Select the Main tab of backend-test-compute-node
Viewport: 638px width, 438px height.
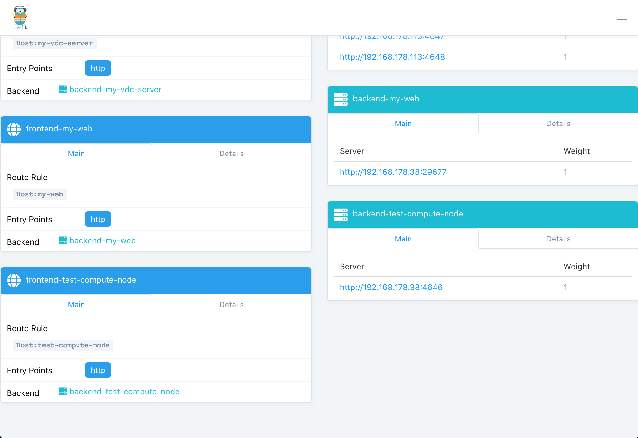click(403, 239)
